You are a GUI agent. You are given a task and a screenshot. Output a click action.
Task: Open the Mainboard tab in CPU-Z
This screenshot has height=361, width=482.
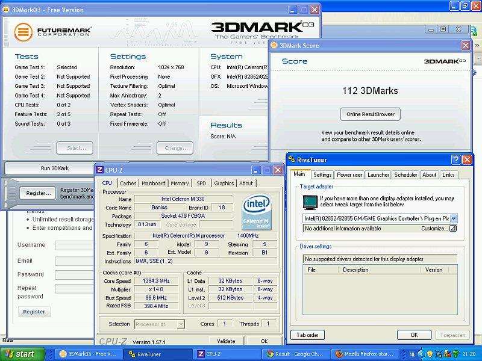pyautogui.click(x=154, y=184)
